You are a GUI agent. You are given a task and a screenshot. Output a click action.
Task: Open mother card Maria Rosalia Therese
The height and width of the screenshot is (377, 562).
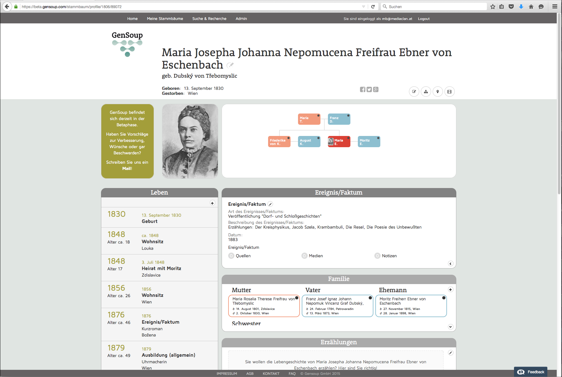click(264, 306)
